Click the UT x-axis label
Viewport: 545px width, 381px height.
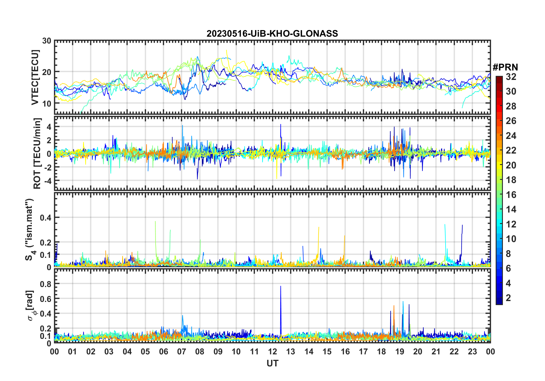[x=272, y=363]
